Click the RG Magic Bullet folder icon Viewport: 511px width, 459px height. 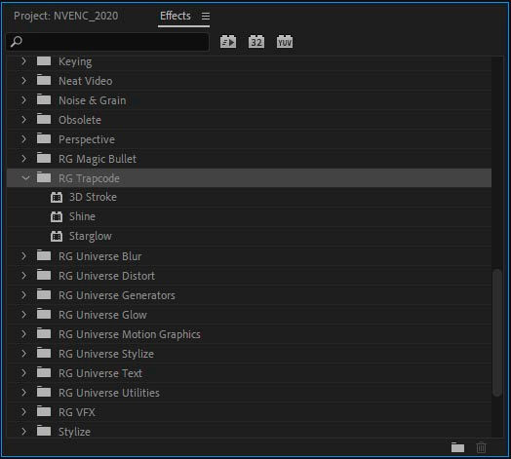point(44,158)
